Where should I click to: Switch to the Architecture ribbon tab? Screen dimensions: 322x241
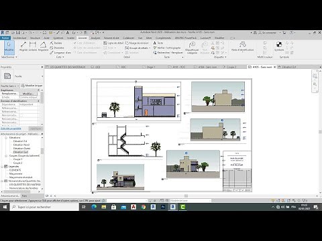(x=19, y=38)
